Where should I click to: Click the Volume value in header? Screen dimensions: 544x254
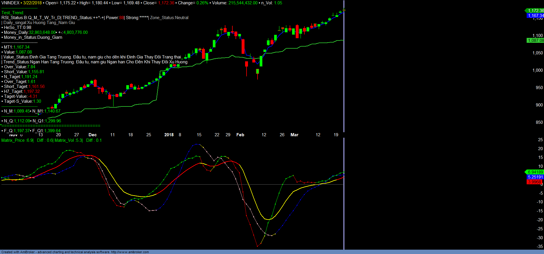pyautogui.click(x=243, y=3)
